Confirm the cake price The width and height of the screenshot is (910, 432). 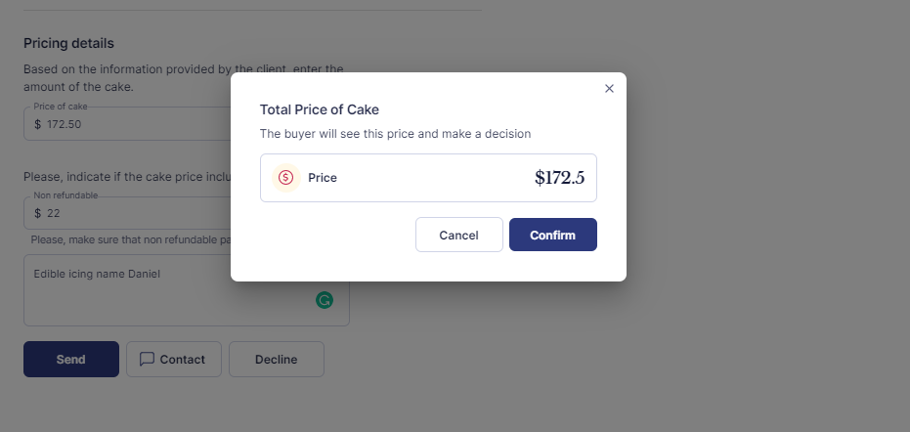tap(553, 235)
